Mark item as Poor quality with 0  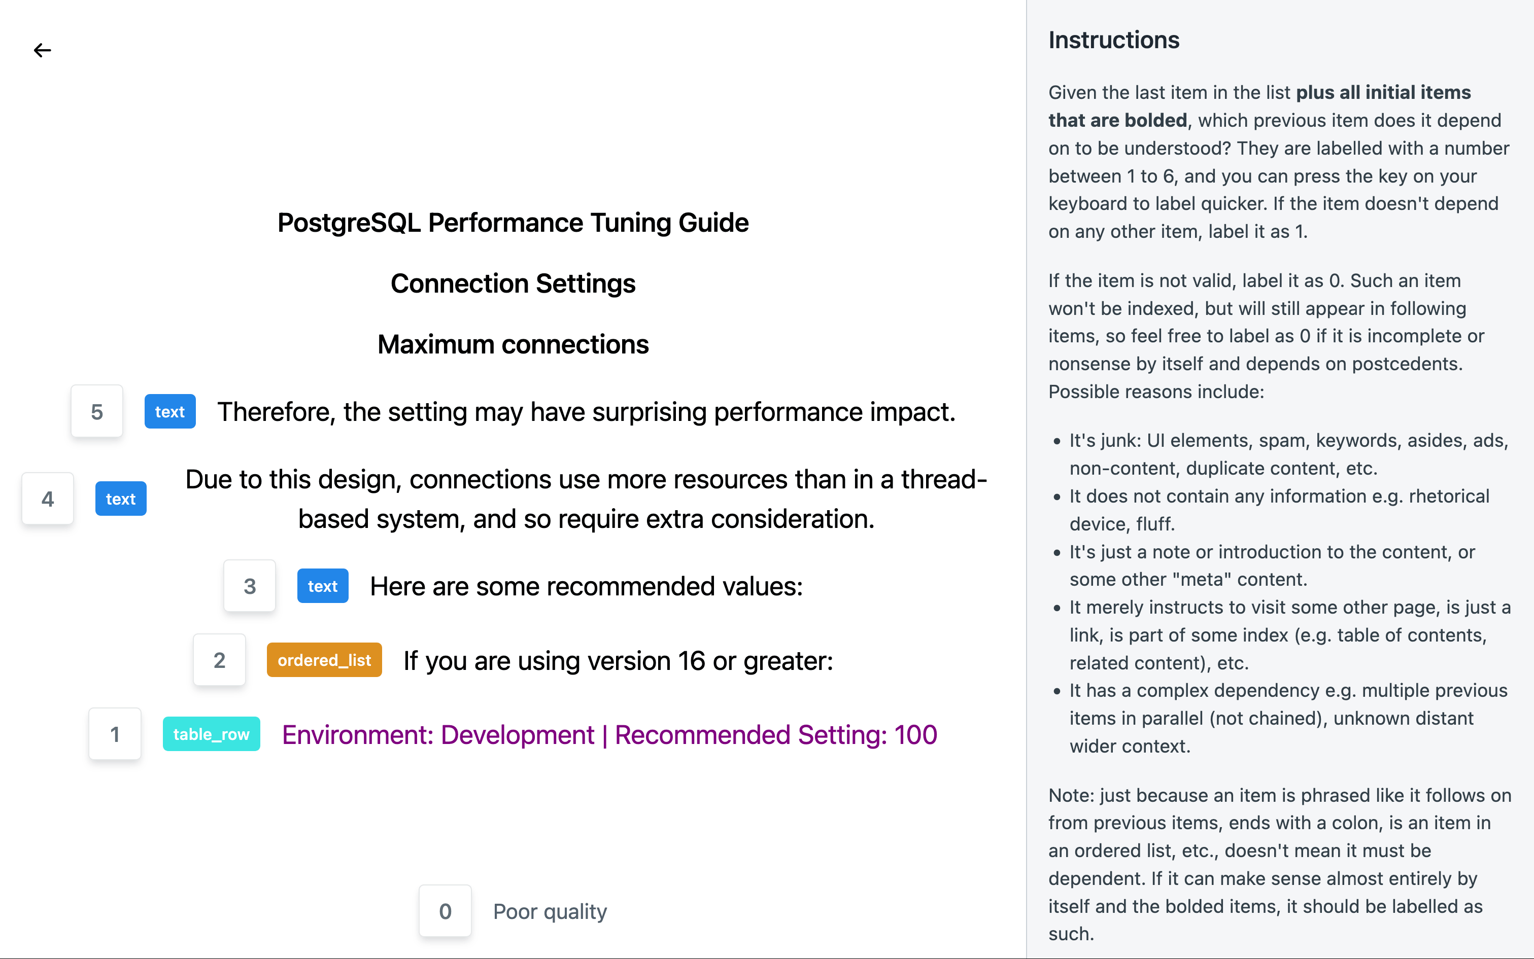(445, 911)
